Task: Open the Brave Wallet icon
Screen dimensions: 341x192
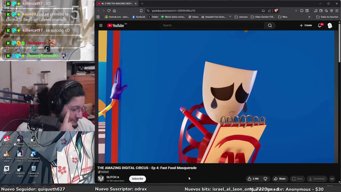Action: pyautogui.click(x=321, y=11)
